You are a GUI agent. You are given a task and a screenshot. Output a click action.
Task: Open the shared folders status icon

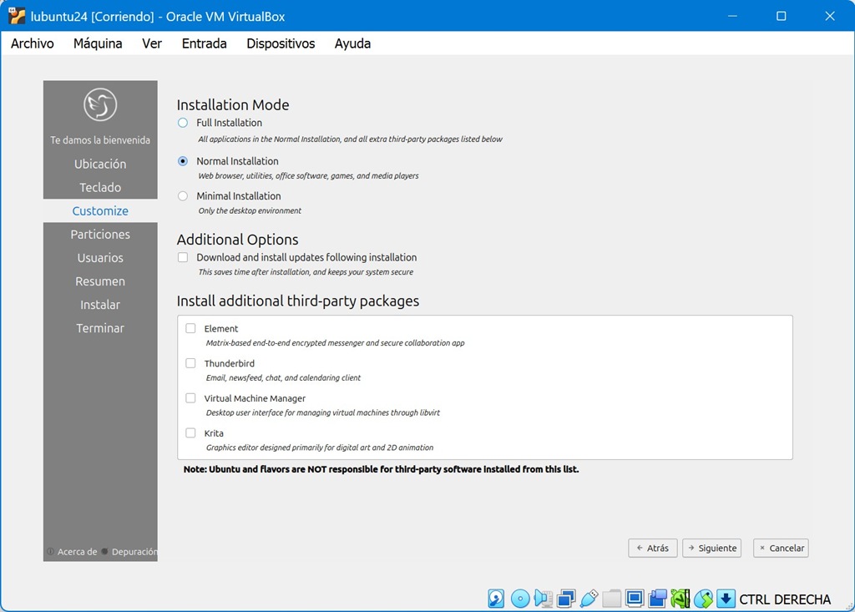(x=612, y=599)
